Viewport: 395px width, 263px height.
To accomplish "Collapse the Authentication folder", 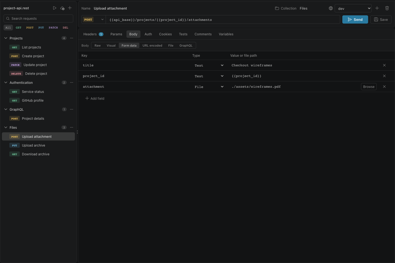I will tap(6, 82).
